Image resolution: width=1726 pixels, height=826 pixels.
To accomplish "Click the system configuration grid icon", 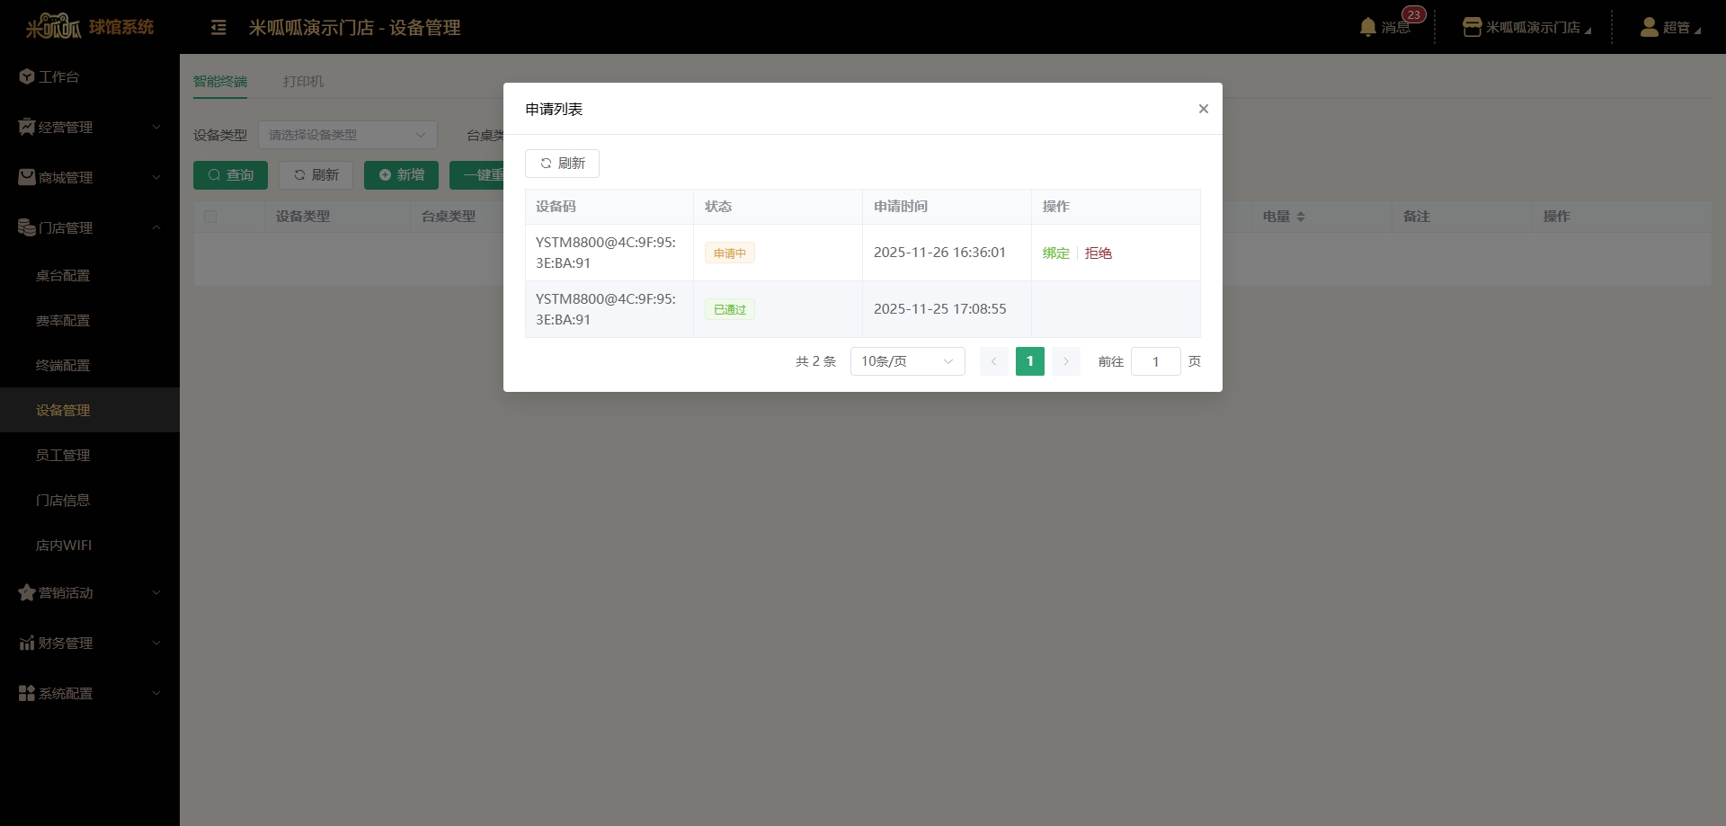I will tap(26, 693).
